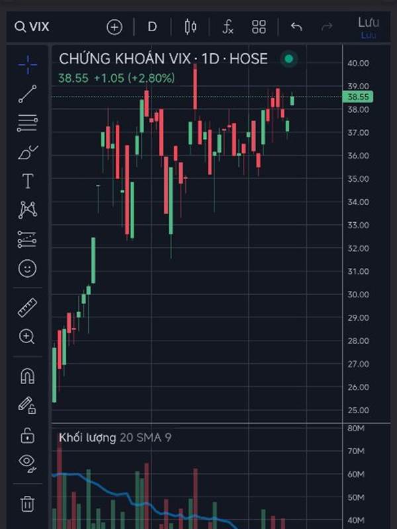Select the ruler measure tool

pos(27,307)
